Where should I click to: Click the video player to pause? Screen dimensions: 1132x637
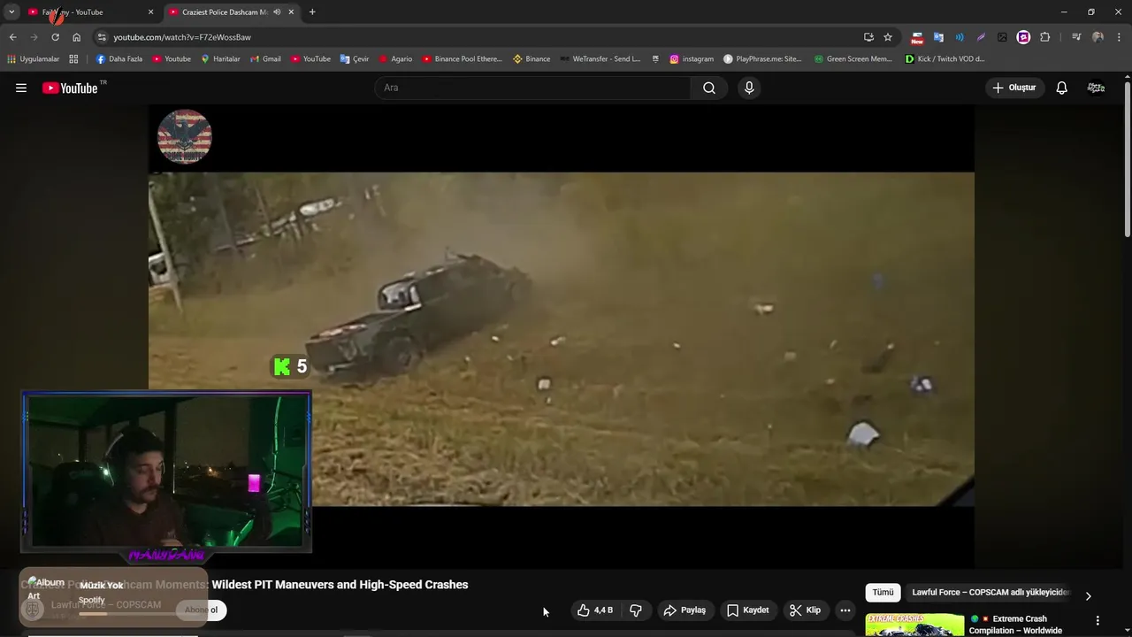pyautogui.click(x=561, y=336)
